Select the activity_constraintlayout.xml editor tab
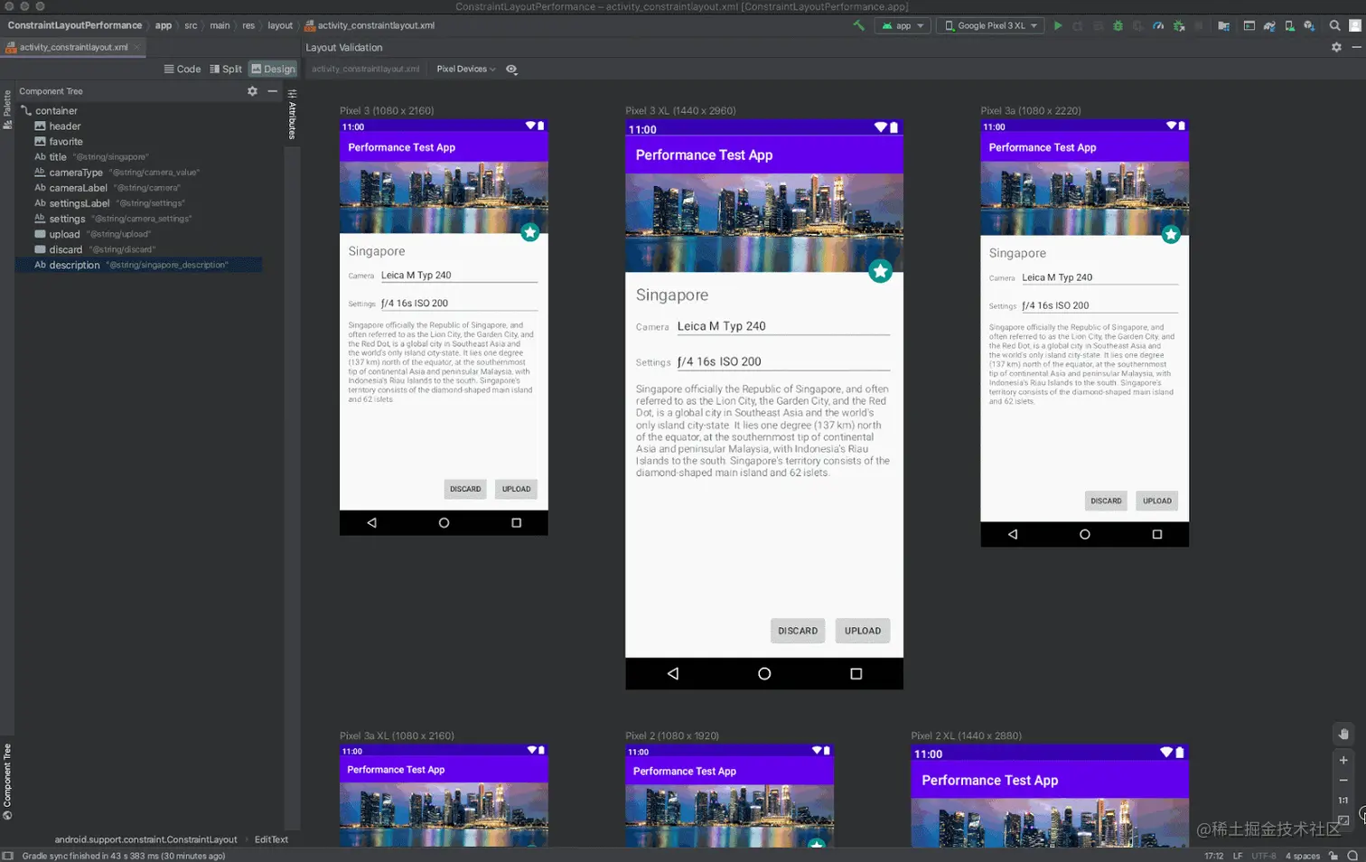Viewport: 1366px width, 862px height. [72, 47]
